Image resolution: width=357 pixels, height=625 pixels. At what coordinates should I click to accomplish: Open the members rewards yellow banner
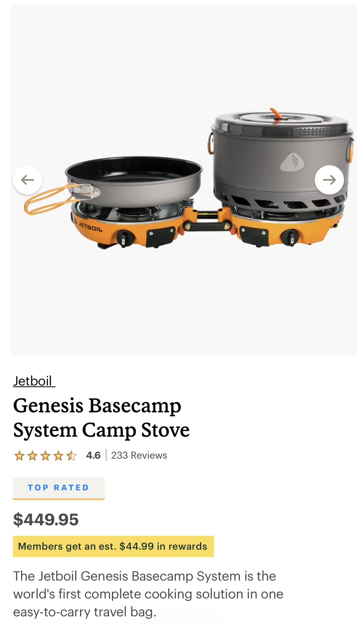pos(113,546)
